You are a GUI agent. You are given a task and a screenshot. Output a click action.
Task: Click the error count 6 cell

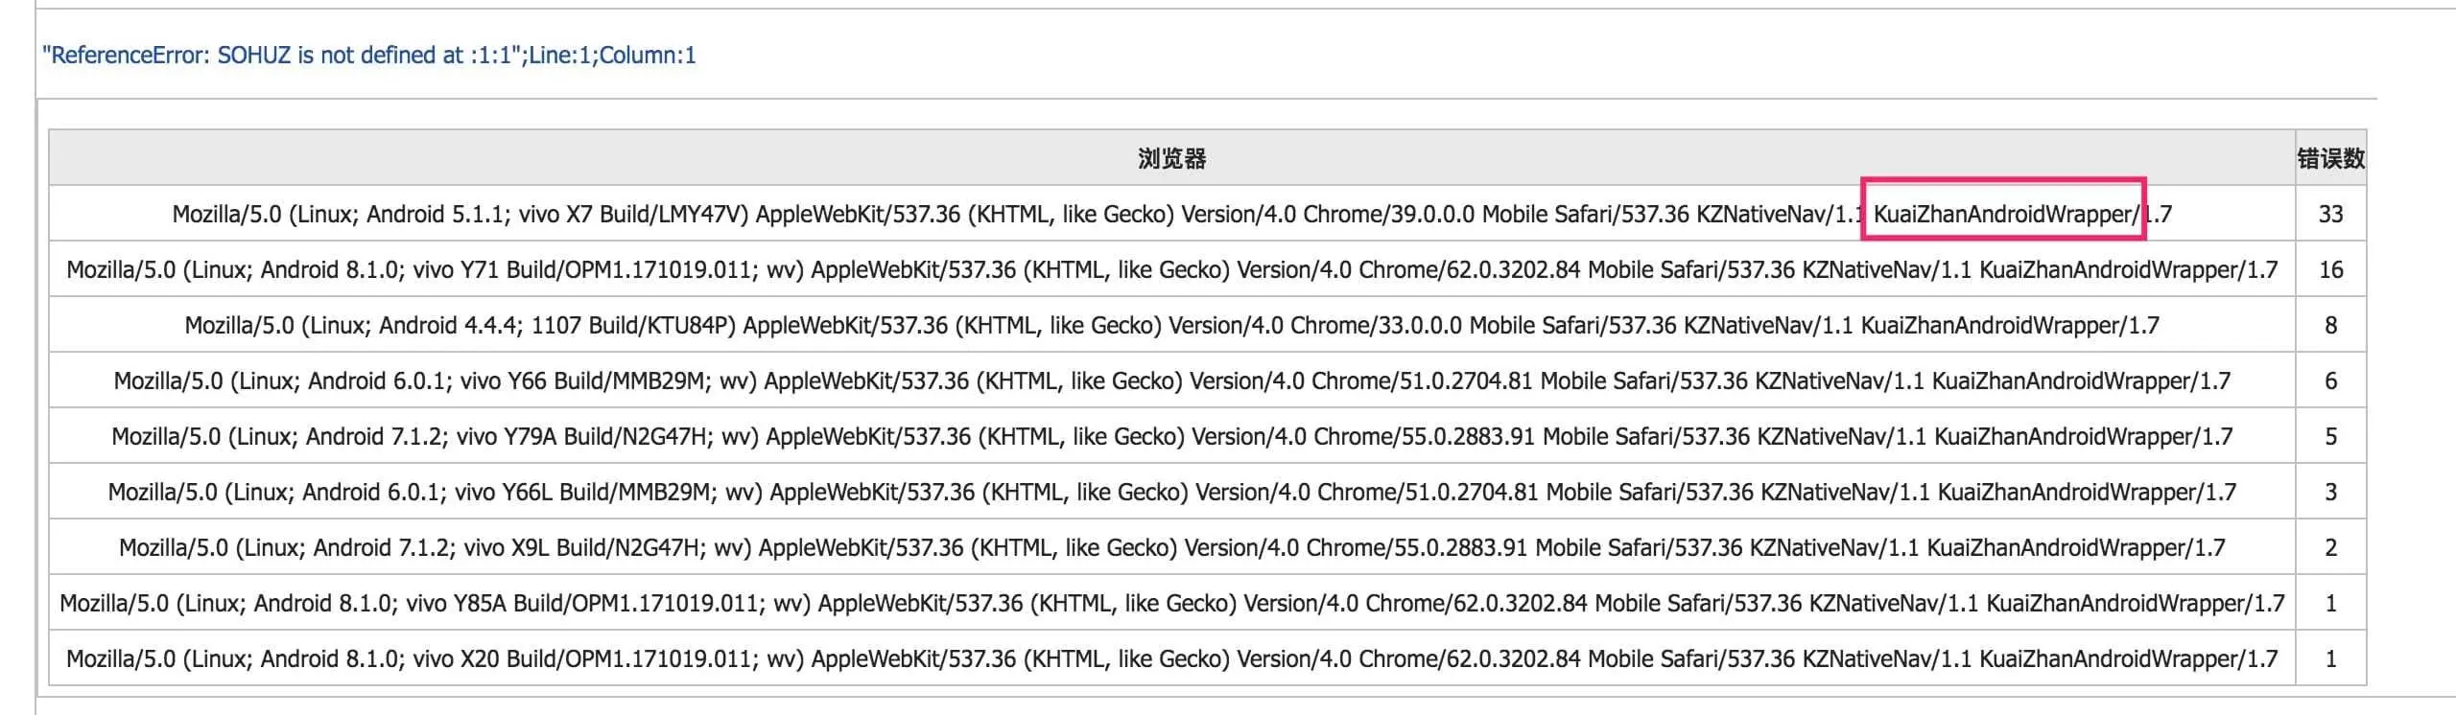click(x=2330, y=381)
